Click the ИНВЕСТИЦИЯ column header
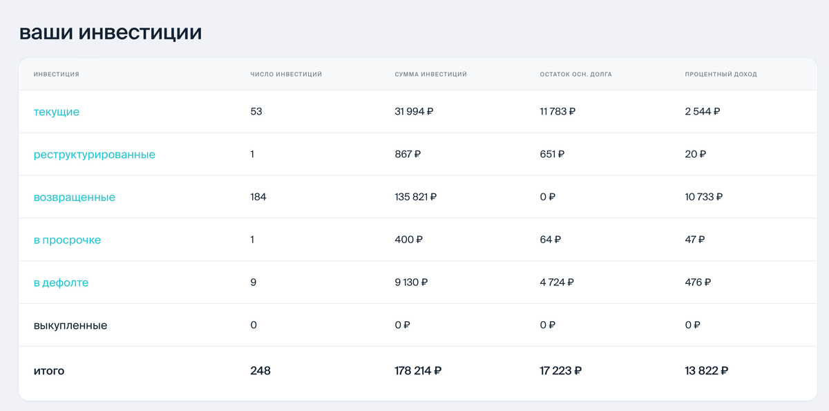This screenshot has height=411, width=829. coord(56,74)
